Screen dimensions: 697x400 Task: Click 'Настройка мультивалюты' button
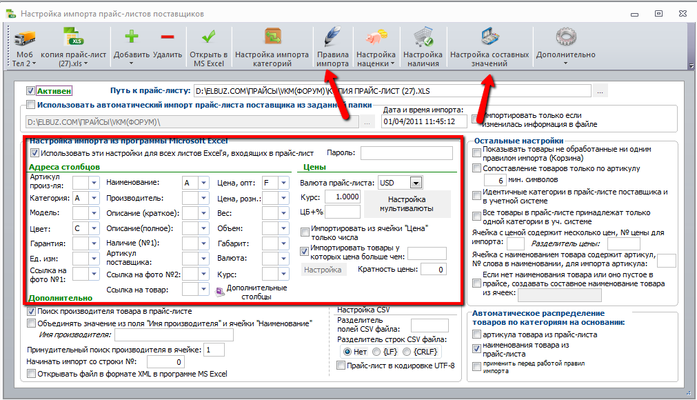pyautogui.click(x=407, y=204)
